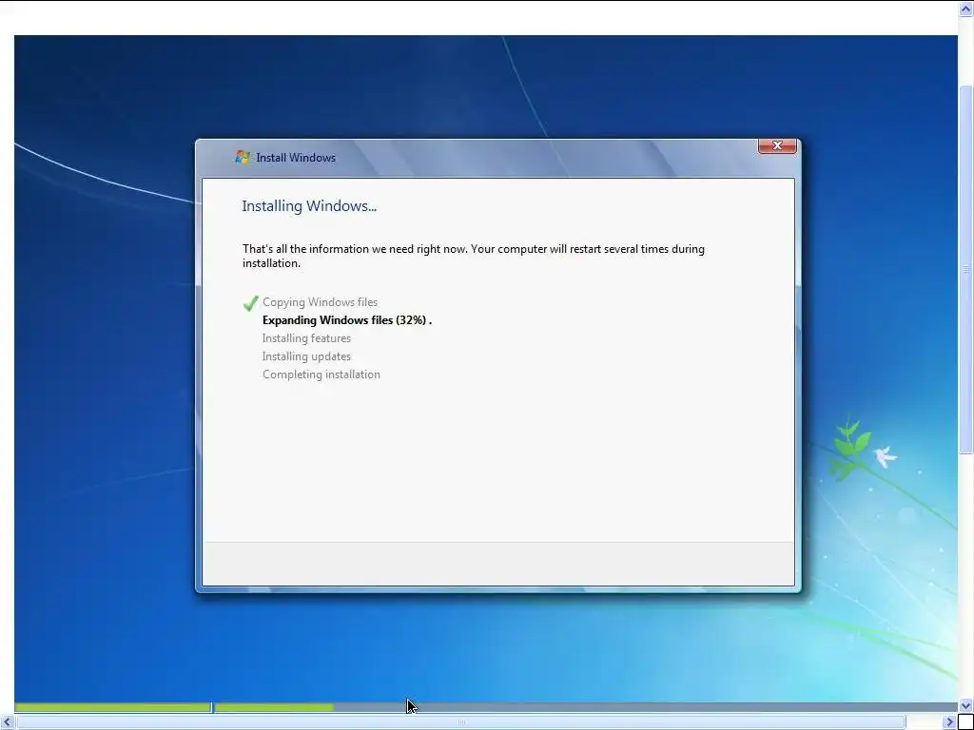The image size is (974, 730).
Task: Click the Windows flag icon in title bar
Action: [x=243, y=157]
